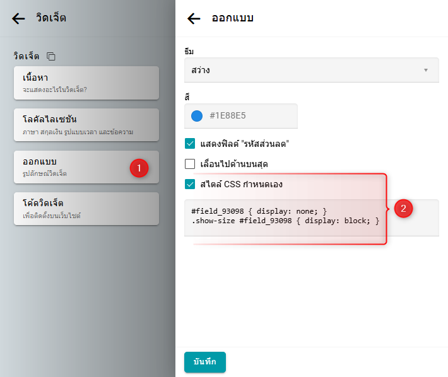
Task: Go to the โค้ดวิดเจ็ต section
Action: point(86,209)
